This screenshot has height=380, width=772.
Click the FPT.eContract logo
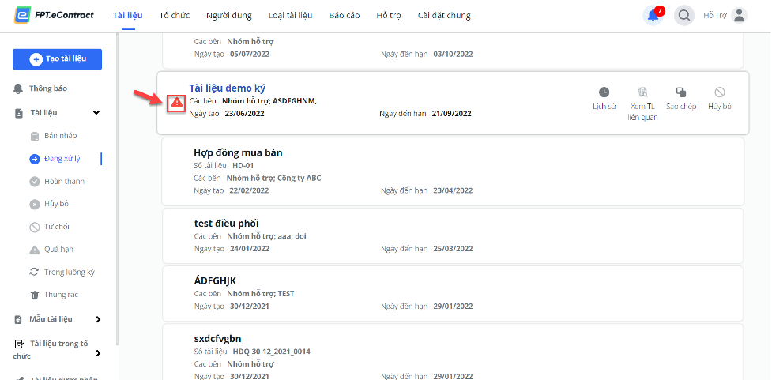(54, 16)
